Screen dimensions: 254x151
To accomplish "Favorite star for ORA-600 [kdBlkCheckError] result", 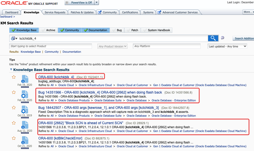I will 14,138.
